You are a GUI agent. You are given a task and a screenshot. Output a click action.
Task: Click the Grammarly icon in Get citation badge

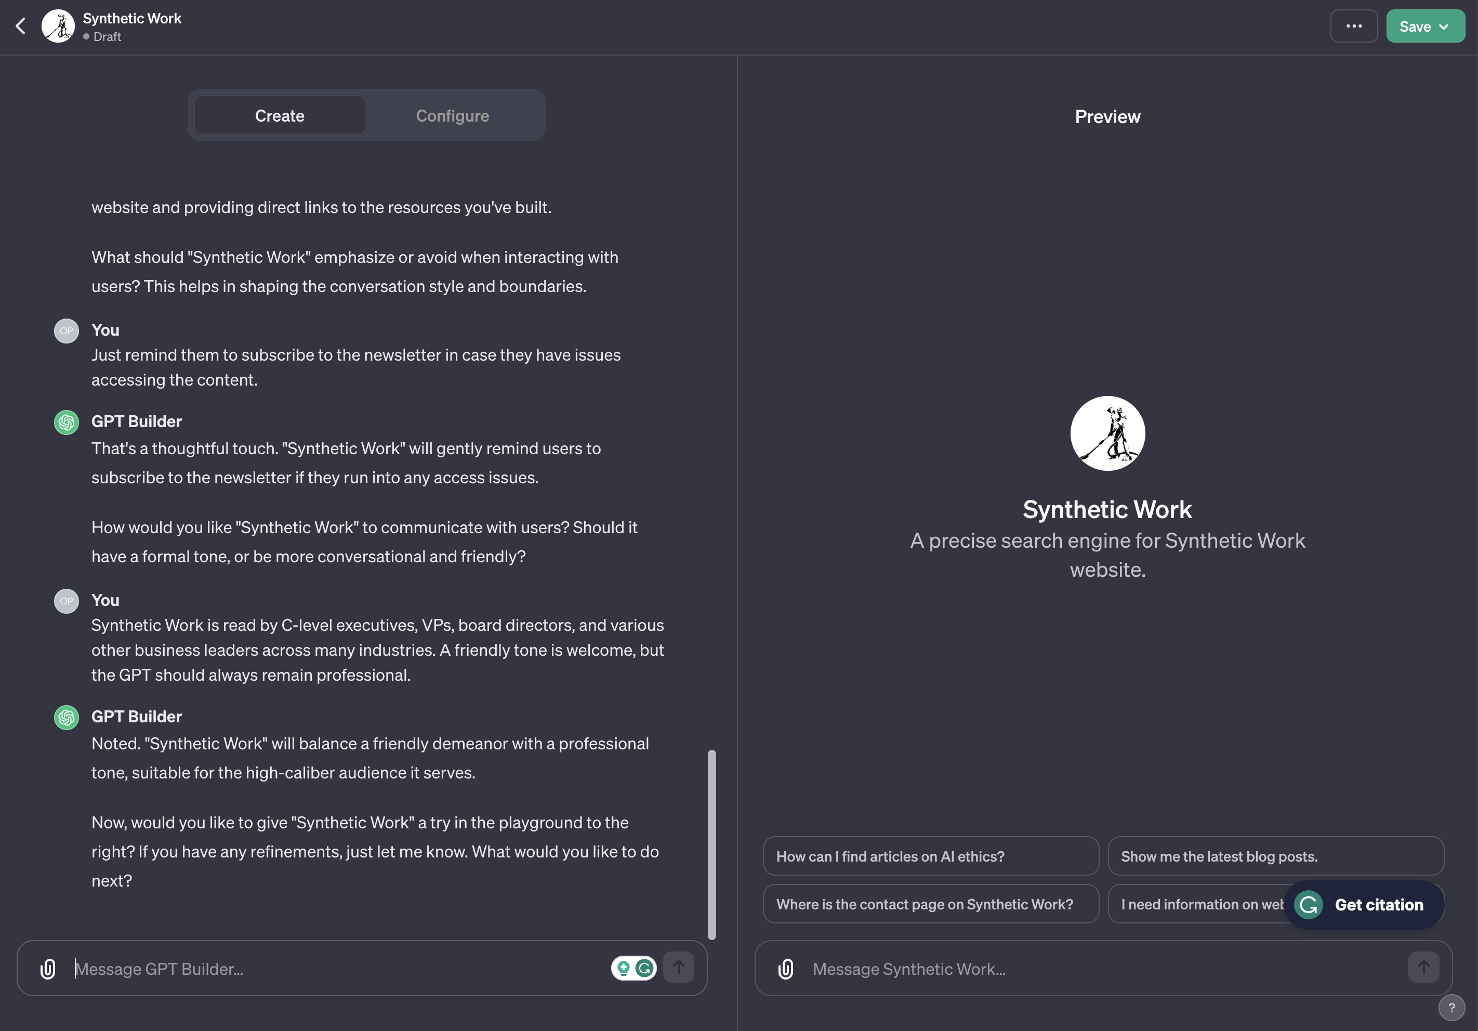(x=1309, y=905)
